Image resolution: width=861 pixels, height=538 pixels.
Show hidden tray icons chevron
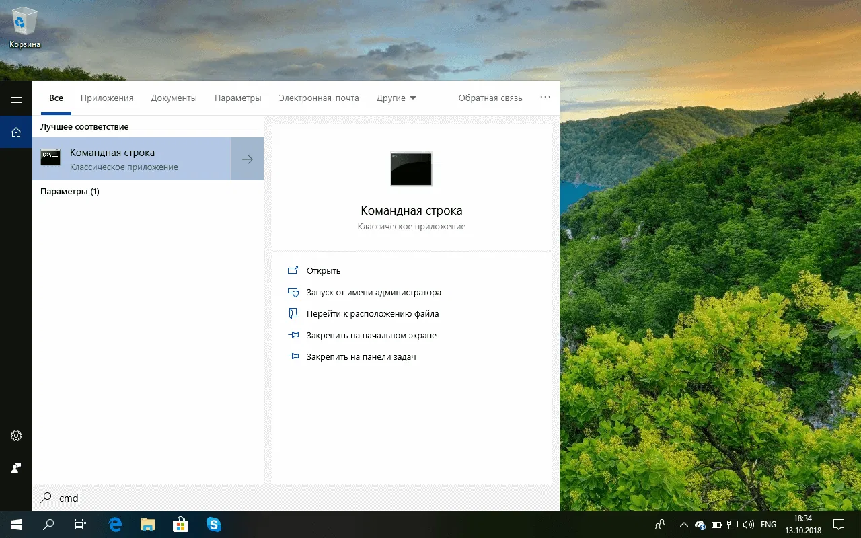pyautogui.click(x=683, y=525)
